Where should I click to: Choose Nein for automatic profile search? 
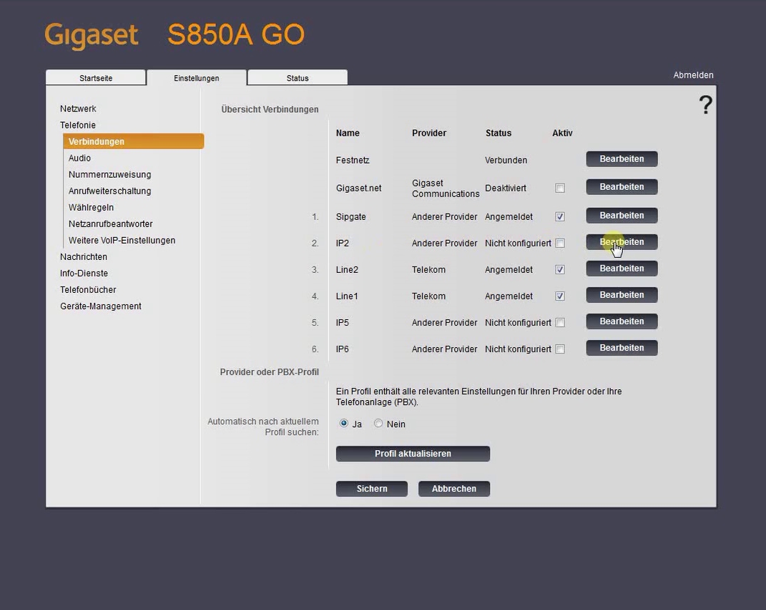pyautogui.click(x=378, y=423)
